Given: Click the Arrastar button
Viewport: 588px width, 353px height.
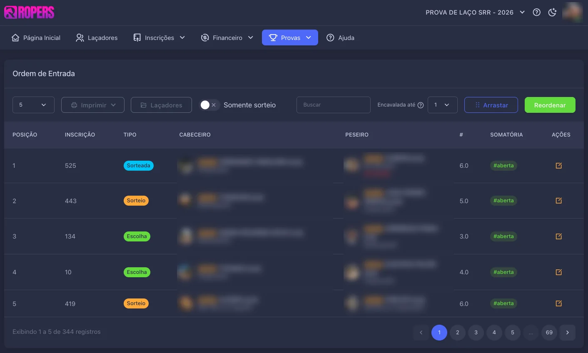Looking at the screenshot, I should coord(491,105).
